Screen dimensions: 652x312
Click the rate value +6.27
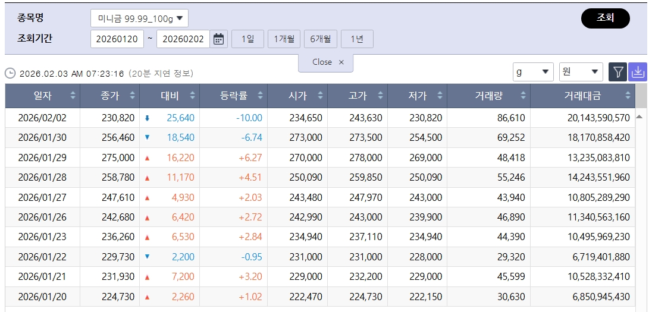point(250,157)
